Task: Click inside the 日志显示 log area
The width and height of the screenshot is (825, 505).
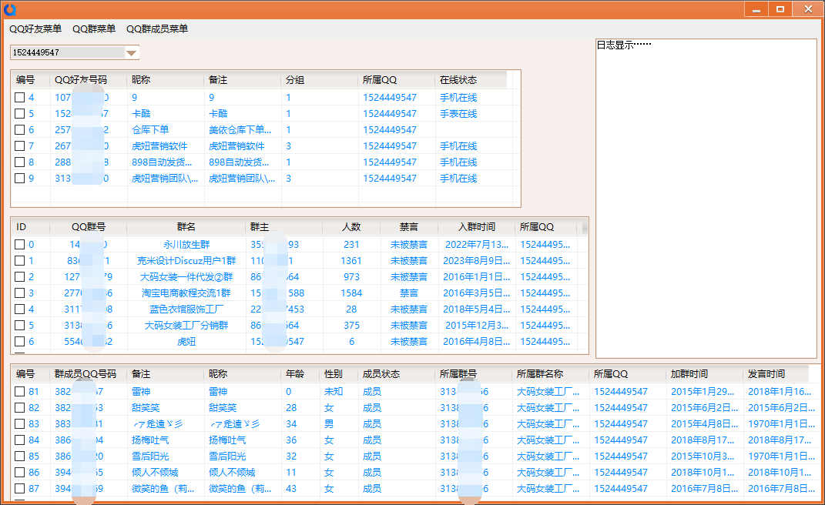Action: 706,198
